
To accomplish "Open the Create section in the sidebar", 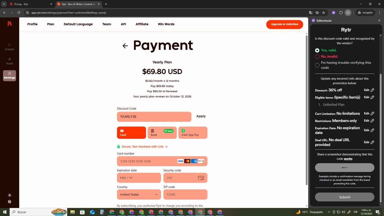I will (9, 47).
